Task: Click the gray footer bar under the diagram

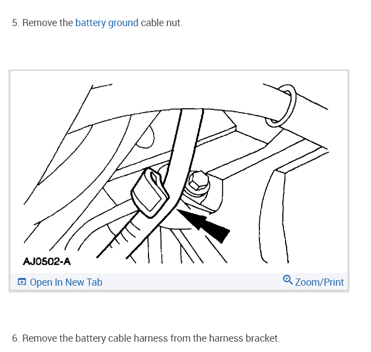Action: [179, 282]
